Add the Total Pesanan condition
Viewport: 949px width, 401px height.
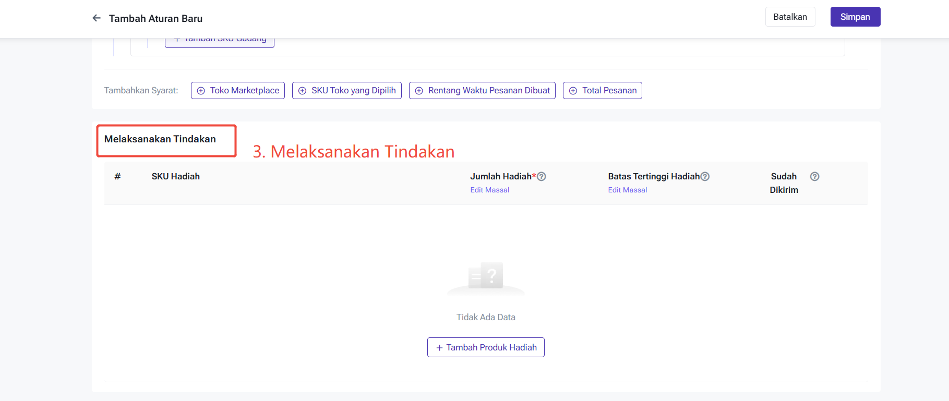click(x=603, y=91)
